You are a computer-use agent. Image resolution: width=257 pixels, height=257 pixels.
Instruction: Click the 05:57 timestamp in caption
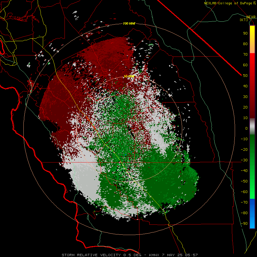pyautogui.click(x=191, y=255)
